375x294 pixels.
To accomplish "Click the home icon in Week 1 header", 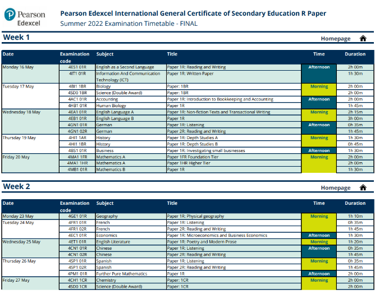I will click(363, 39).
